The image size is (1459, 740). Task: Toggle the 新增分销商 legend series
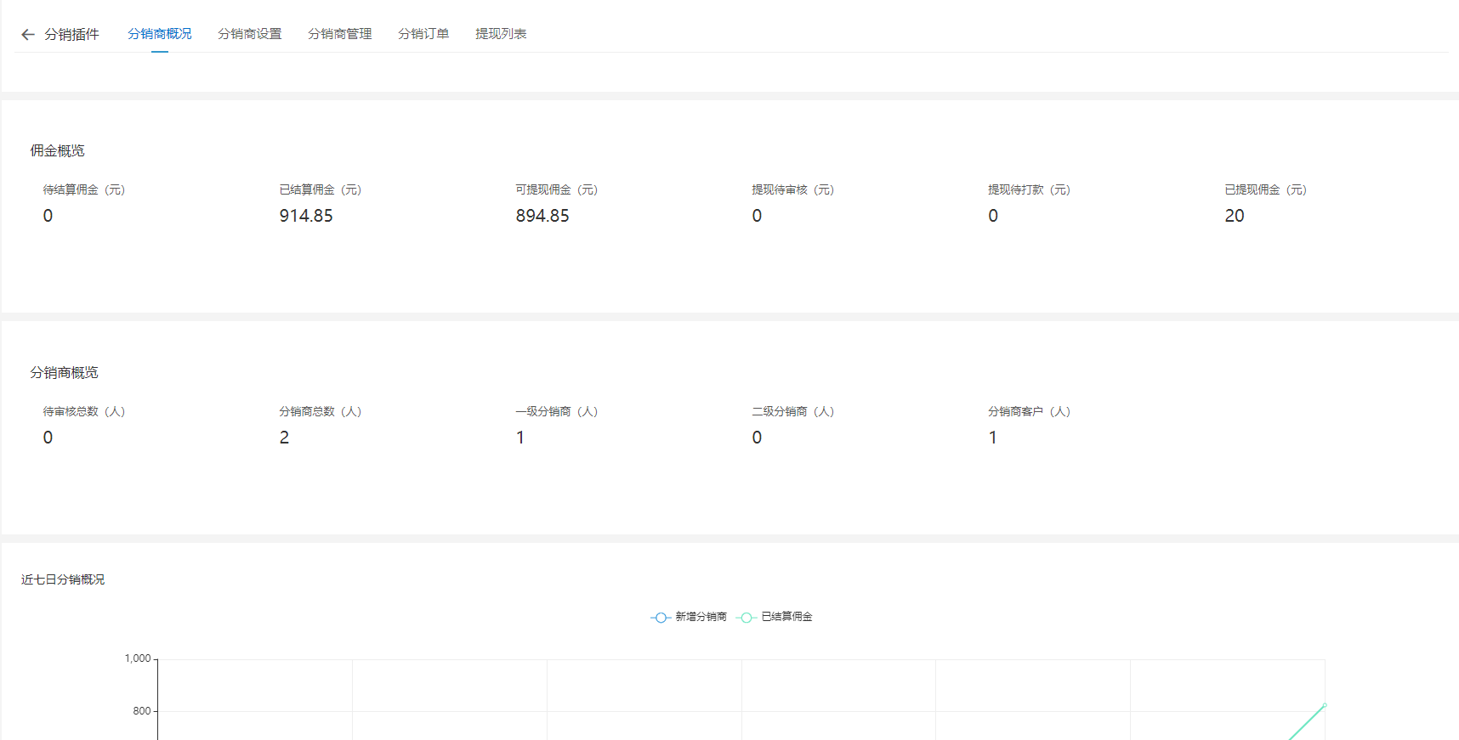click(x=690, y=617)
